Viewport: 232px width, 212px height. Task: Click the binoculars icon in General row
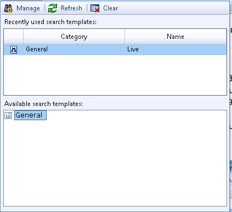[14, 50]
